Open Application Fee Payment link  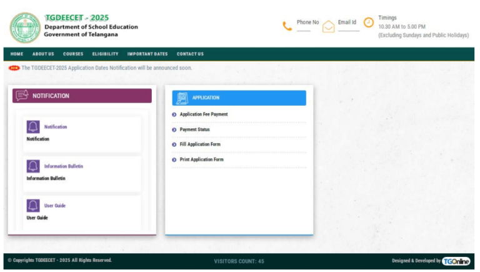pyautogui.click(x=204, y=114)
